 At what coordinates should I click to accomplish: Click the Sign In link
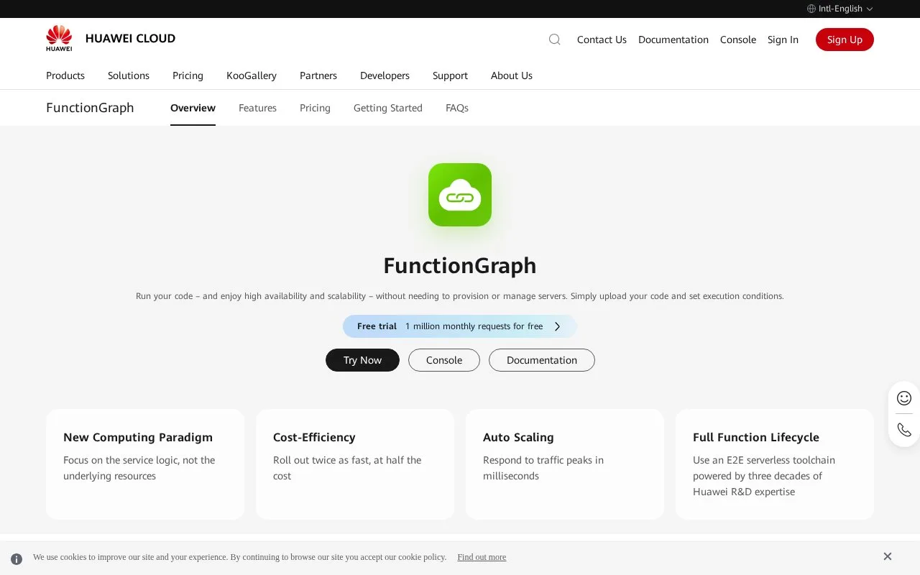point(783,40)
